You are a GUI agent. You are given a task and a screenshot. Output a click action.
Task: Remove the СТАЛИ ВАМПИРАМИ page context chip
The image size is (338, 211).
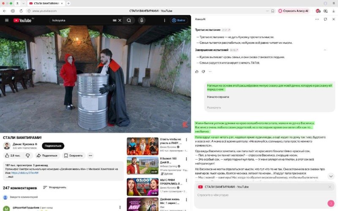click(x=330, y=187)
